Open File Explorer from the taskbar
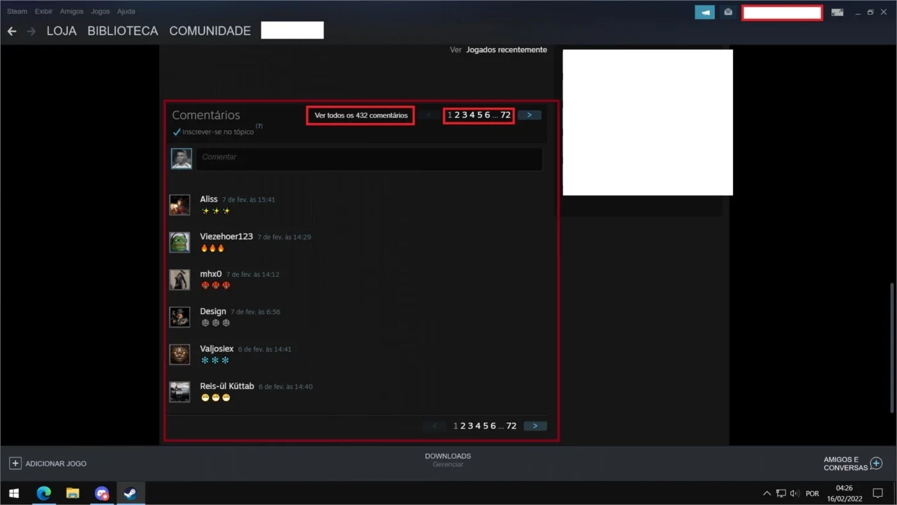Viewport: 897px width, 505px height. pyautogui.click(x=73, y=493)
